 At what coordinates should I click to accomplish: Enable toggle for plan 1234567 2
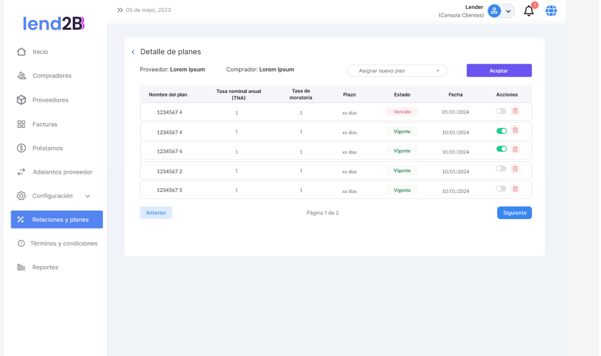(501, 169)
